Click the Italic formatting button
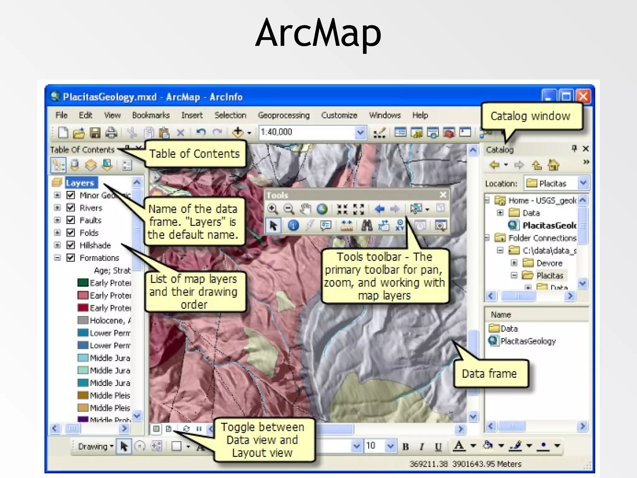The height and width of the screenshot is (478, 637). pos(422,447)
